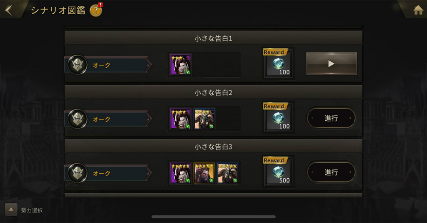Click the 小さな告白2 title header
Image resolution: width=427 pixels, height=223 pixels.
coord(213,92)
